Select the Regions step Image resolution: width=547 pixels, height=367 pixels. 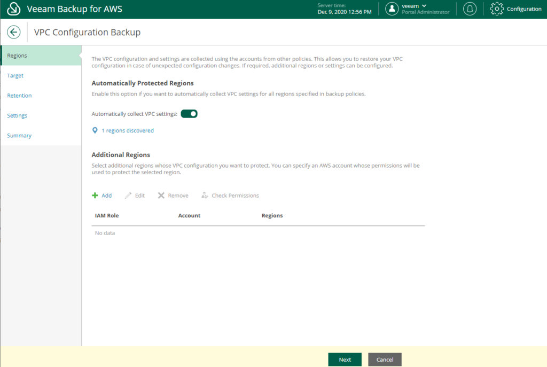pyautogui.click(x=41, y=56)
